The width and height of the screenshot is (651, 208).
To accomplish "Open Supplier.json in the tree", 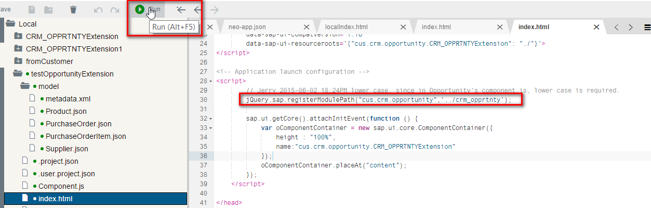I will click(67, 149).
